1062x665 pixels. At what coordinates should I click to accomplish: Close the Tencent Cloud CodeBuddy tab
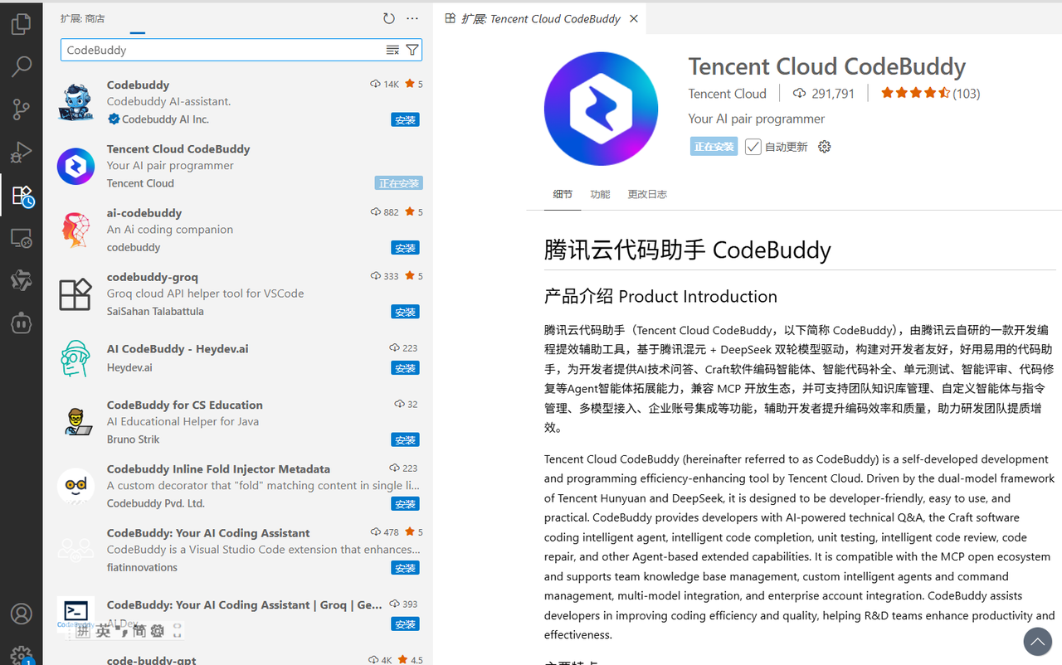pos(634,18)
